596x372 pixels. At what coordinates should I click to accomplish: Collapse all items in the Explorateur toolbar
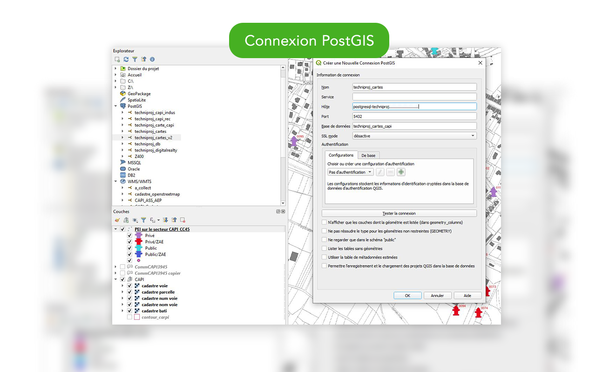tap(143, 60)
